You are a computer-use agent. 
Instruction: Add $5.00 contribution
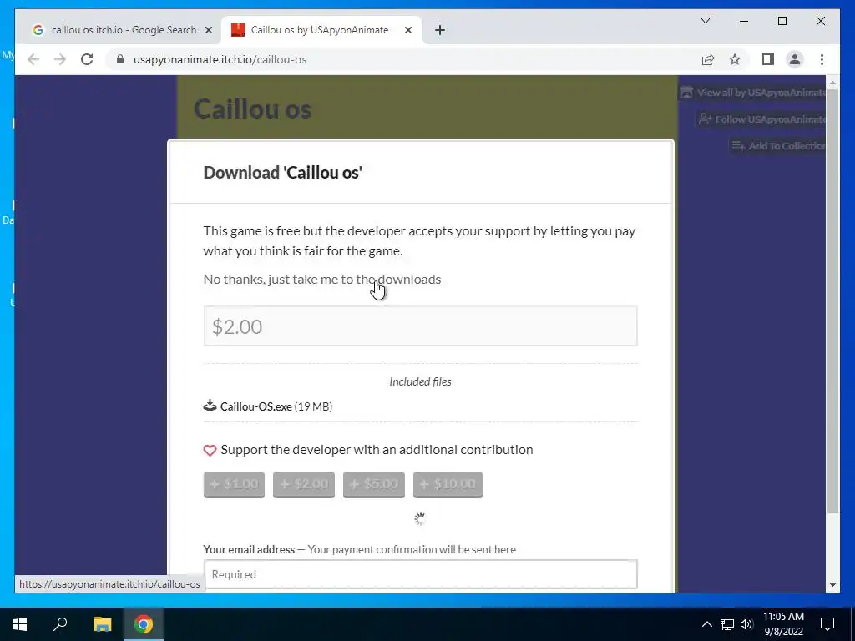pyautogui.click(x=373, y=484)
